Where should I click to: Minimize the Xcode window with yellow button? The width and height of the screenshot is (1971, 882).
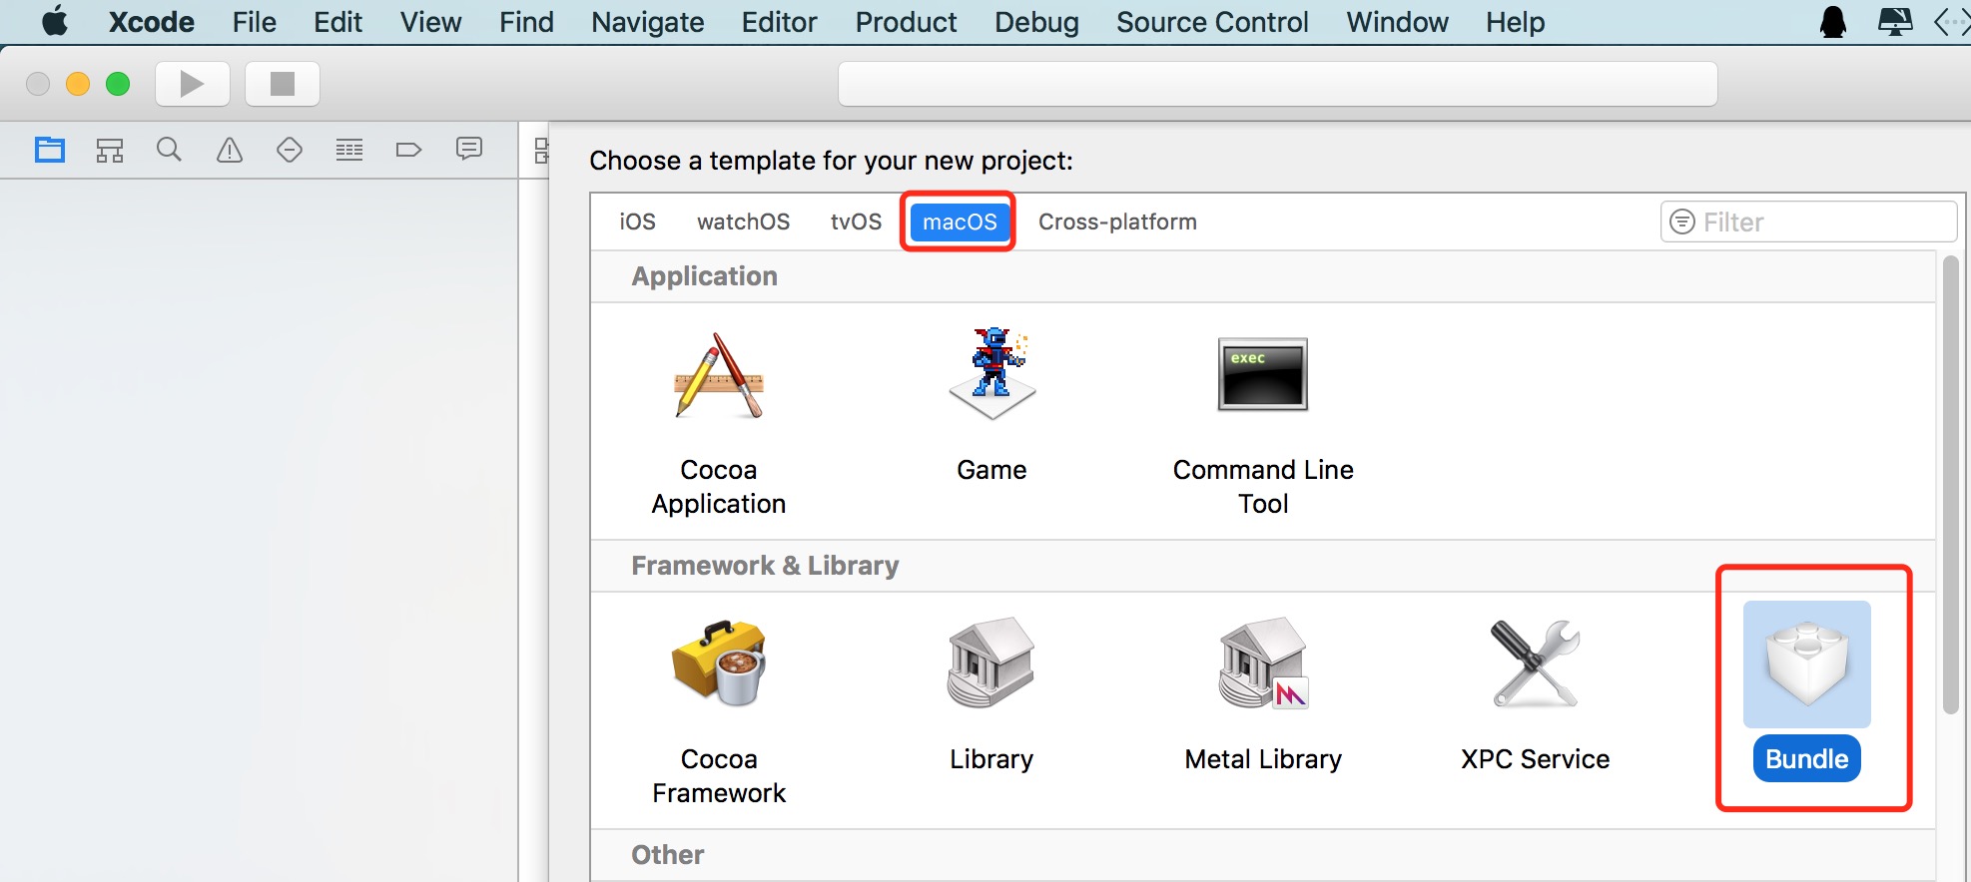(x=78, y=84)
